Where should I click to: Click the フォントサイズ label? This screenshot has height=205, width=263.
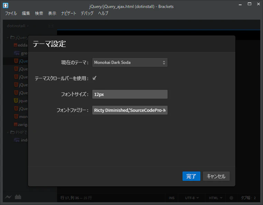click(x=75, y=94)
